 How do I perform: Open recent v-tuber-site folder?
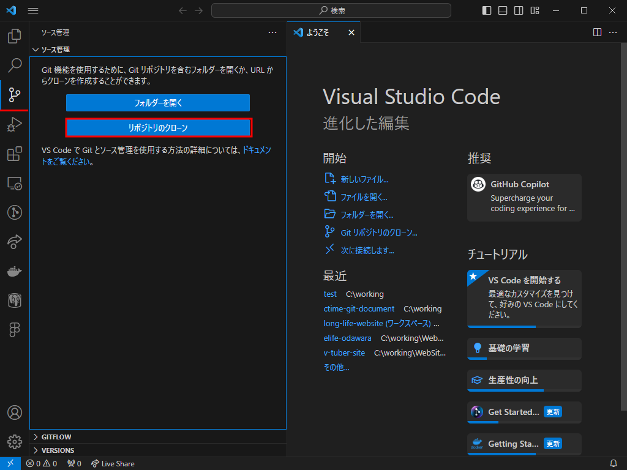pos(344,353)
